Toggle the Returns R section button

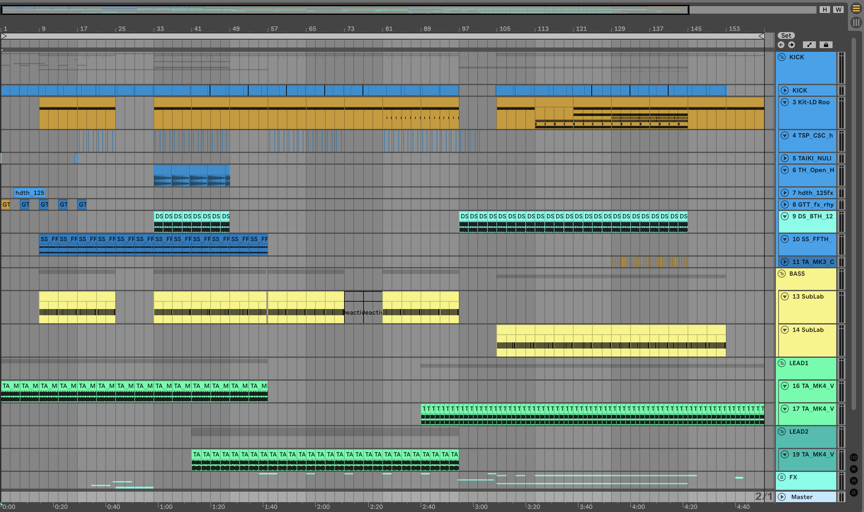(x=854, y=469)
